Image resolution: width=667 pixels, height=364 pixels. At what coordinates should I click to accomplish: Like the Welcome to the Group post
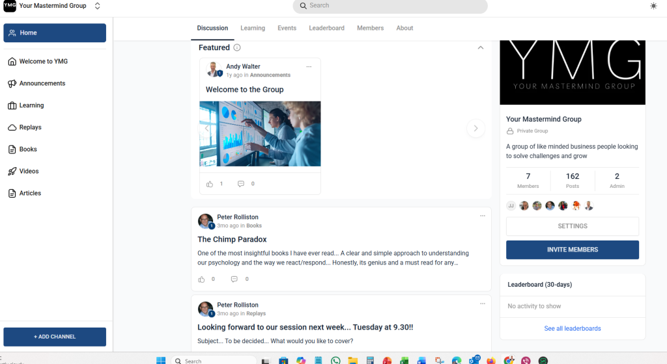tap(210, 184)
